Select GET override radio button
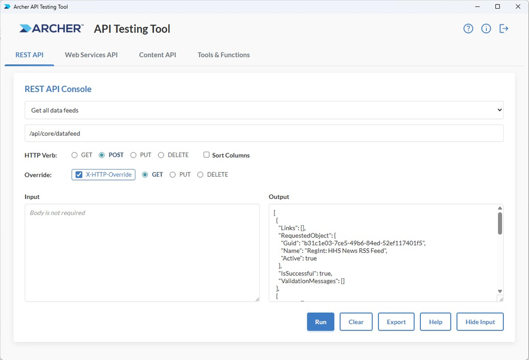529x360 pixels. [x=145, y=175]
